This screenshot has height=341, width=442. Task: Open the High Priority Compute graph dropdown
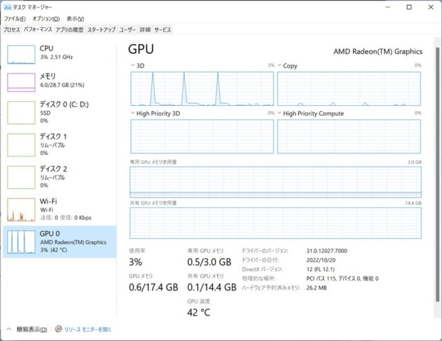pyautogui.click(x=280, y=113)
